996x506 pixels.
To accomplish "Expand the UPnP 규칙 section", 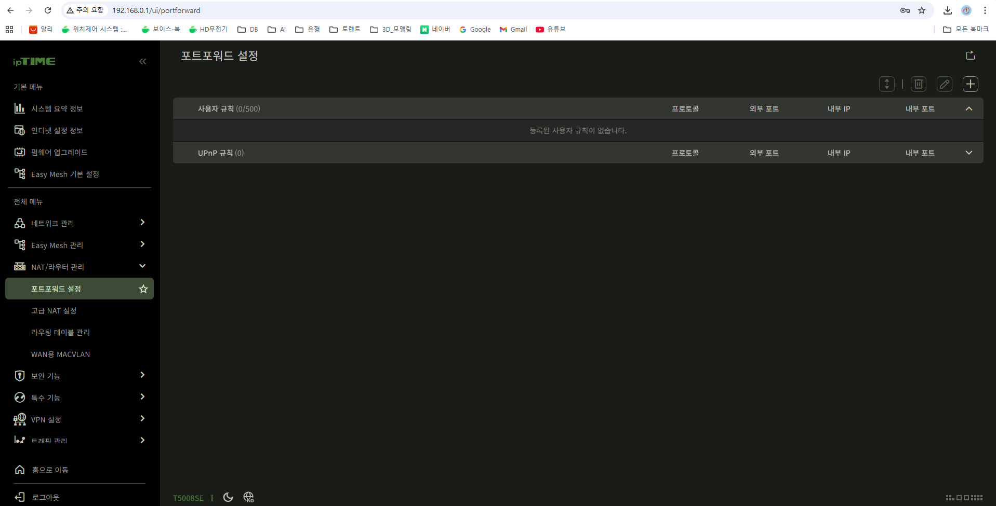I will coord(968,153).
